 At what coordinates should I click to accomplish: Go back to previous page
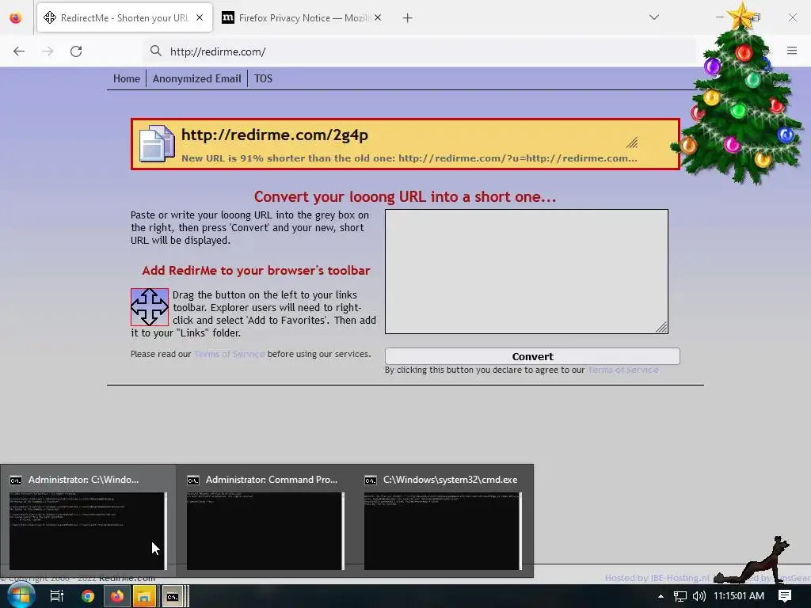coord(19,51)
